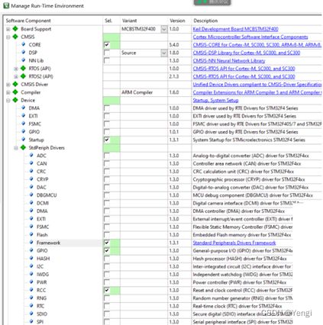Expand the RTOS2 (API) node

(x=16, y=76)
